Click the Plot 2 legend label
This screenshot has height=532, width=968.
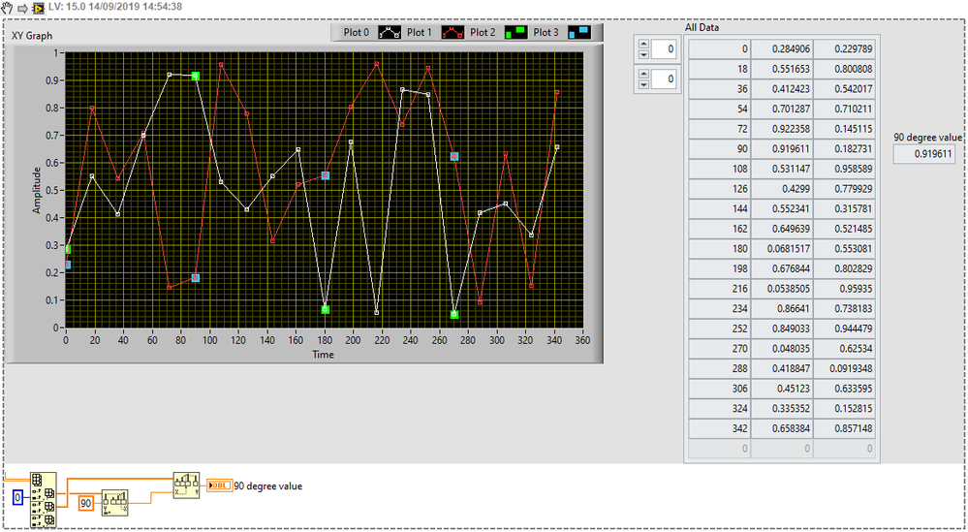(x=483, y=33)
